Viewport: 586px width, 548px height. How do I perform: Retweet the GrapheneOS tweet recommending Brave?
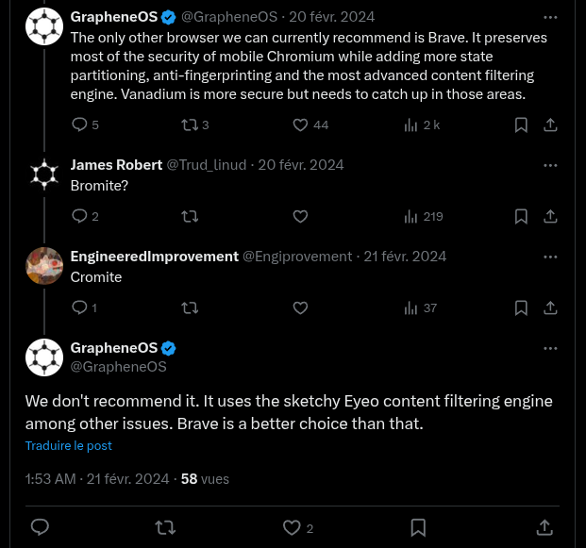coord(189,125)
